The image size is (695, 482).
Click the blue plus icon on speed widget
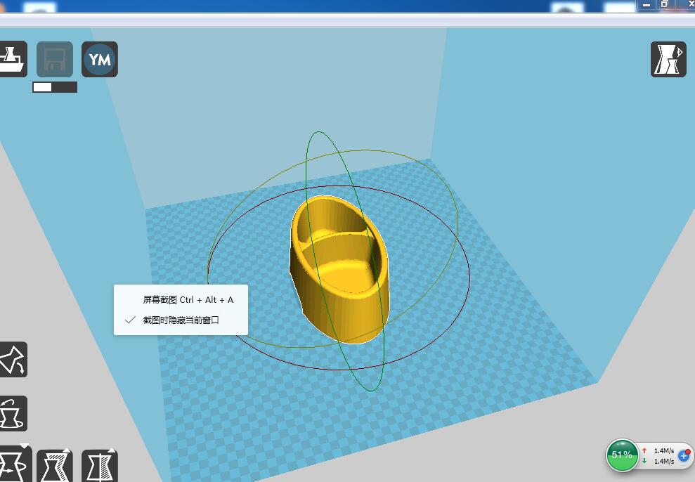pos(684,456)
